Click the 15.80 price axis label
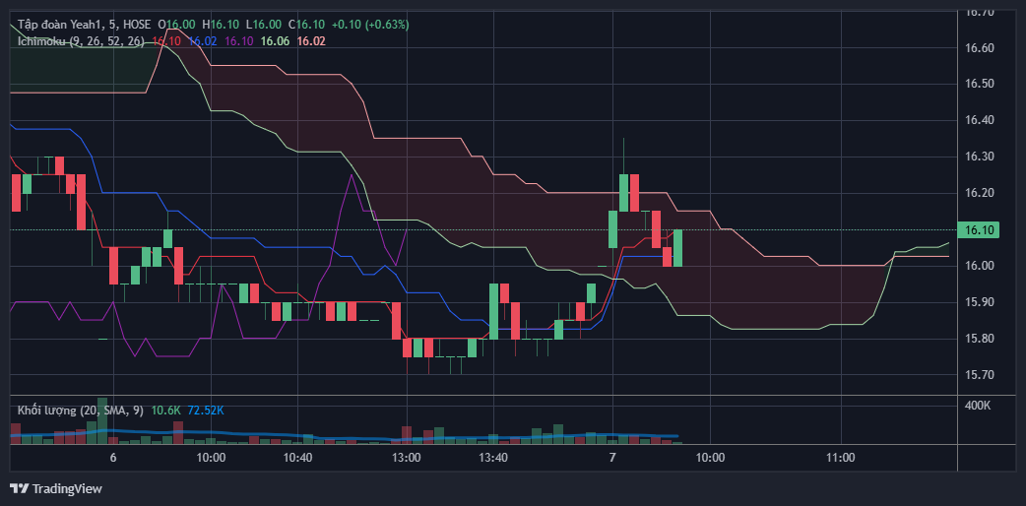Image resolution: width=1026 pixels, height=506 pixels. click(x=979, y=339)
